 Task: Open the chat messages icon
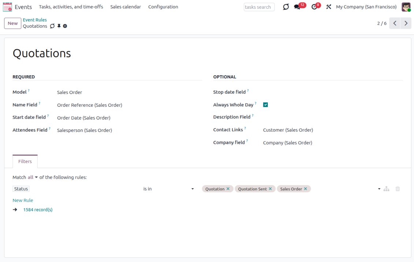pos(297,7)
